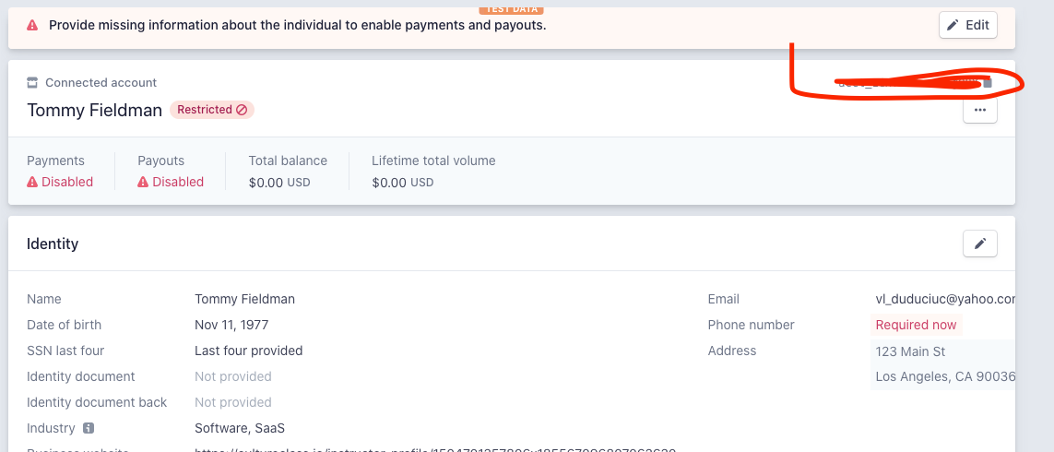This screenshot has height=452, width=1054.
Task: Click the Lifetime total volume amount
Action: point(403,183)
